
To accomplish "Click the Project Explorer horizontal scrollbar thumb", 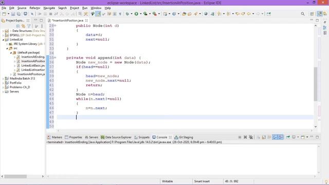I will pos(15,176).
